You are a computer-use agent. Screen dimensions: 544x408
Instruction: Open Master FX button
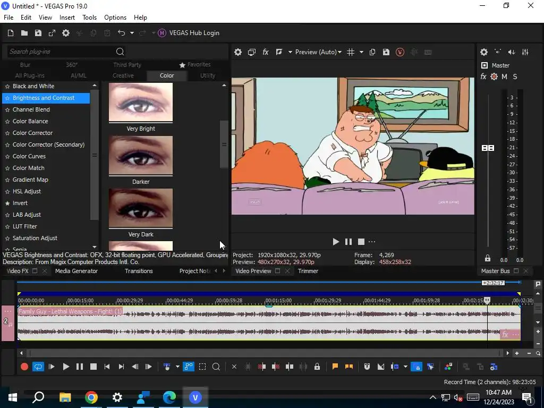[483, 76]
